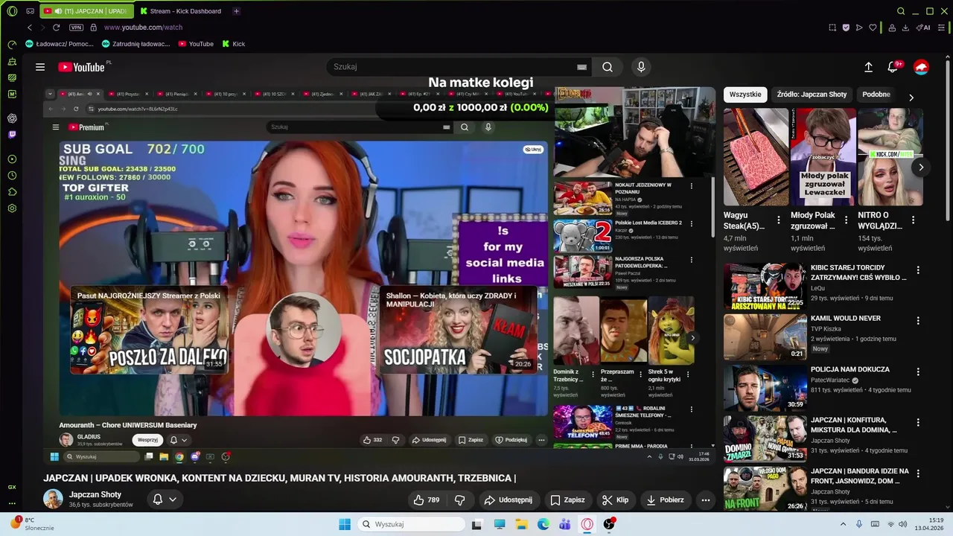Viewport: 953px width, 536px height.
Task: Take a snapshot with the capture icon
Action: pyautogui.click(x=832, y=28)
